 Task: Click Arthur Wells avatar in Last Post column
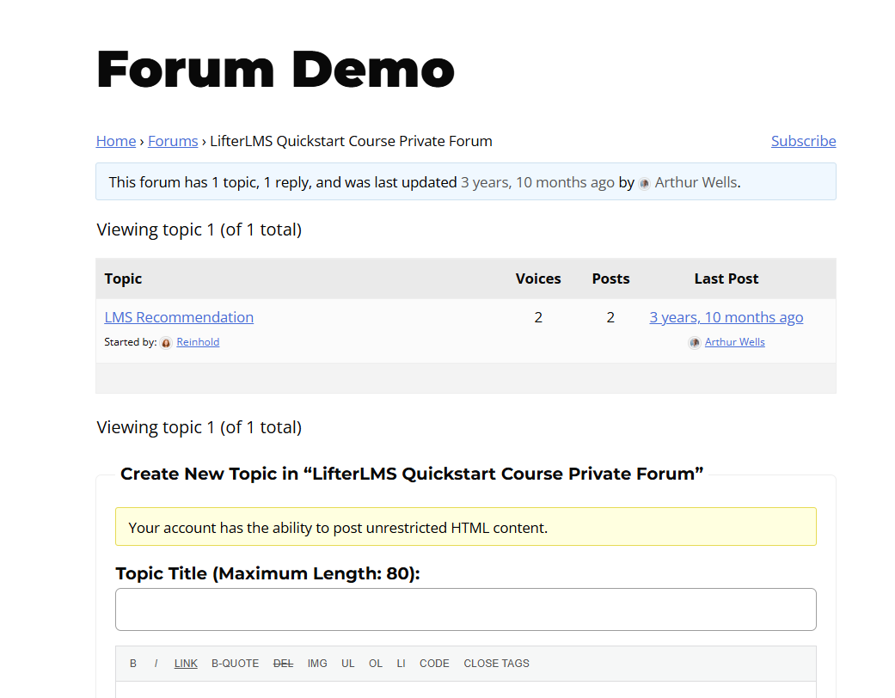tap(695, 342)
